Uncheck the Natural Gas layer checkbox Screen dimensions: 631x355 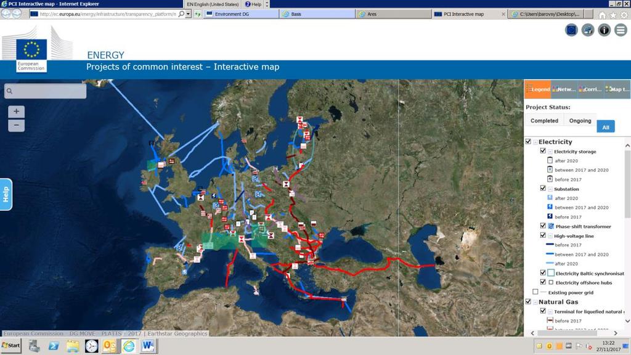click(x=528, y=301)
